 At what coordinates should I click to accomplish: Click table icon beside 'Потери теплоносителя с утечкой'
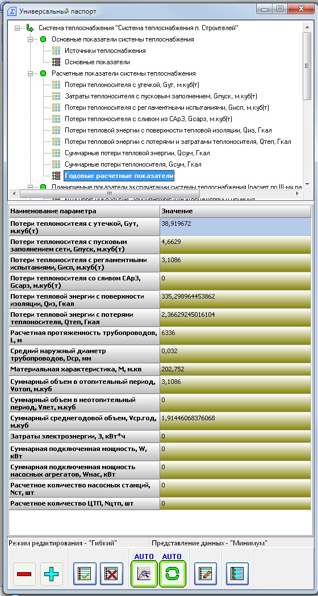56,85
